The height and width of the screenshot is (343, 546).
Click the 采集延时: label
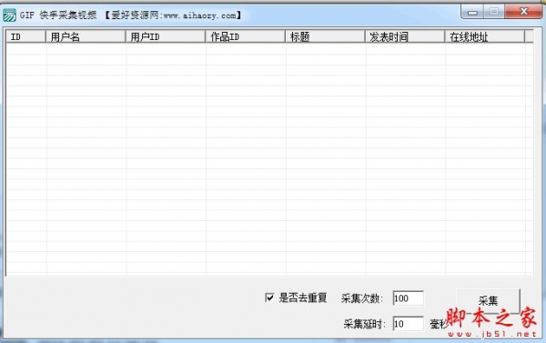pos(365,324)
